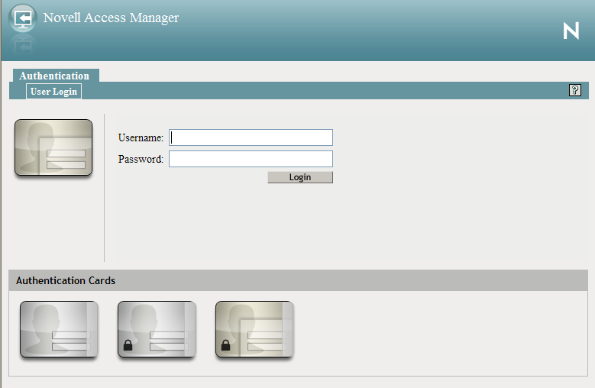Open help via the question mark icon

click(575, 90)
